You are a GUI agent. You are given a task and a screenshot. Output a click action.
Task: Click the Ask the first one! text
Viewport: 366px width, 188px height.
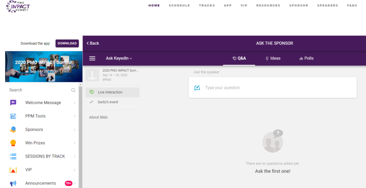click(x=273, y=171)
